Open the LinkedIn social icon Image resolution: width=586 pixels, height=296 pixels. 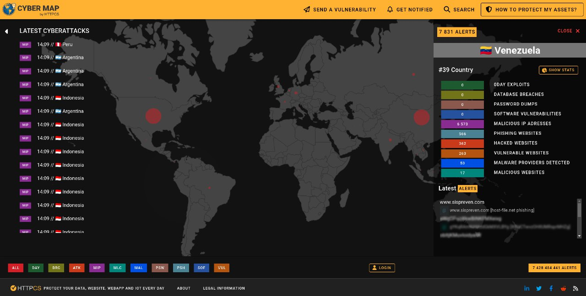coord(527,288)
